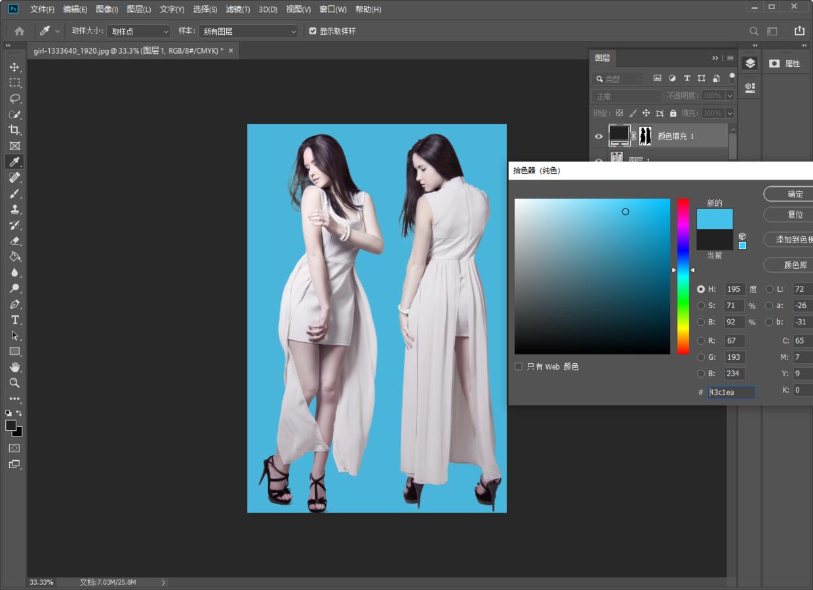Screen dimensions: 813x590
Task: Select the Lasso tool
Action: tap(14, 99)
